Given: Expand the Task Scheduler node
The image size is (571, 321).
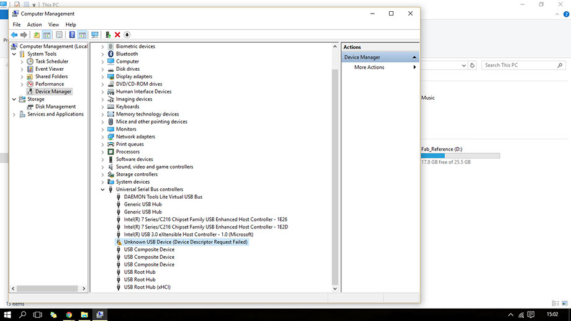Looking at the screenshot, I should tap(22, 61).
